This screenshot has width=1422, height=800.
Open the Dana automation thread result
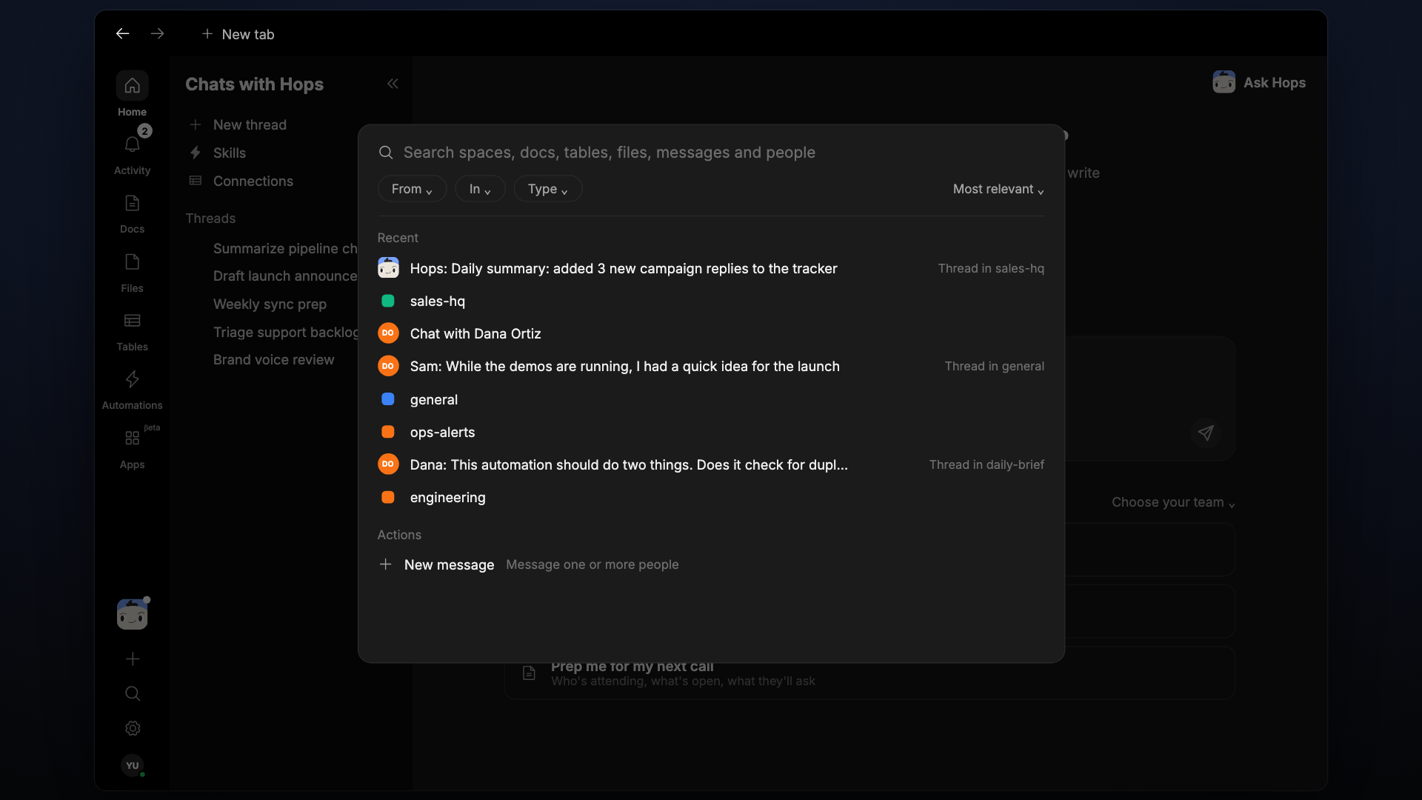click(711, 464)
